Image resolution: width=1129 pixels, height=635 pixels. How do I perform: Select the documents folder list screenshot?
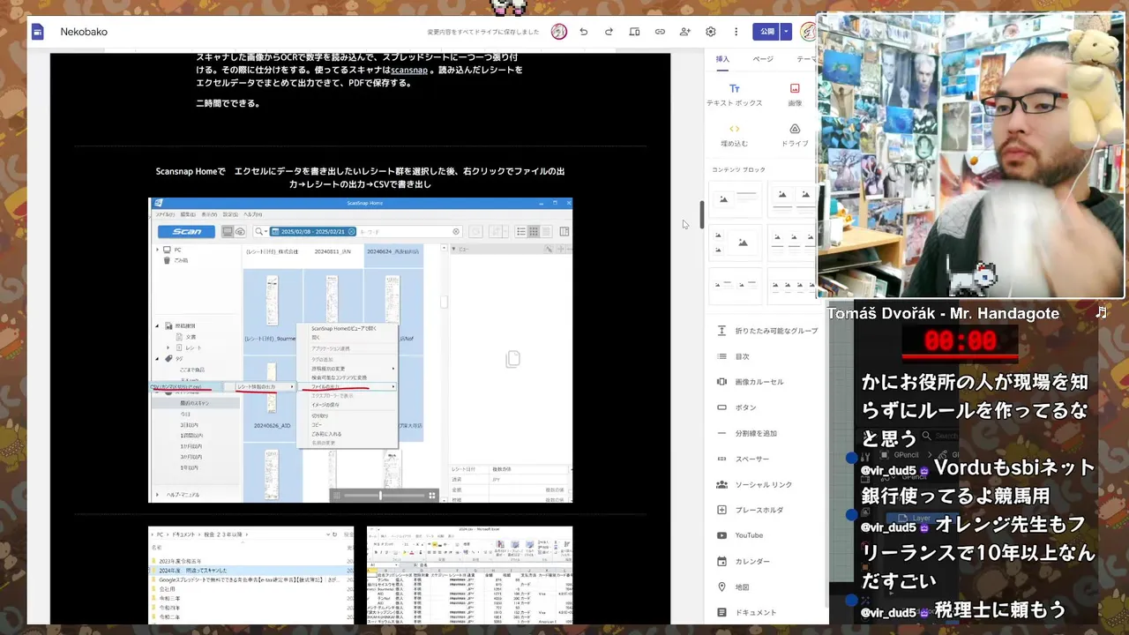point(251,575)
